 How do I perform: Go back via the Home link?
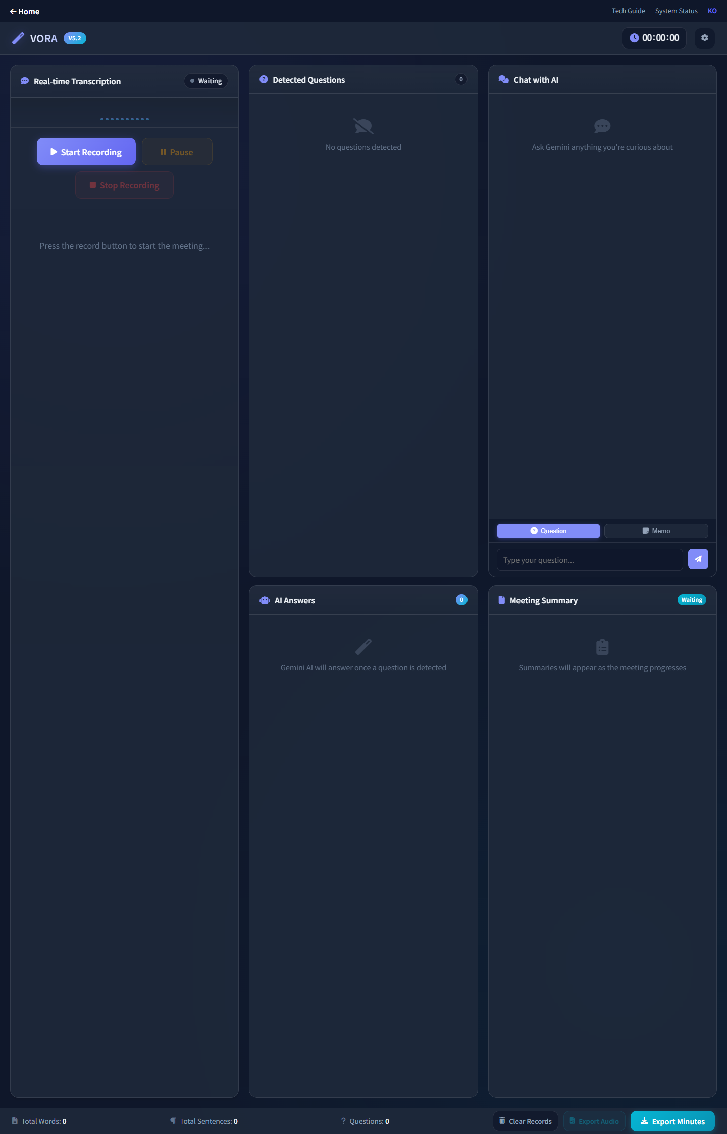[x=25, y=11]
